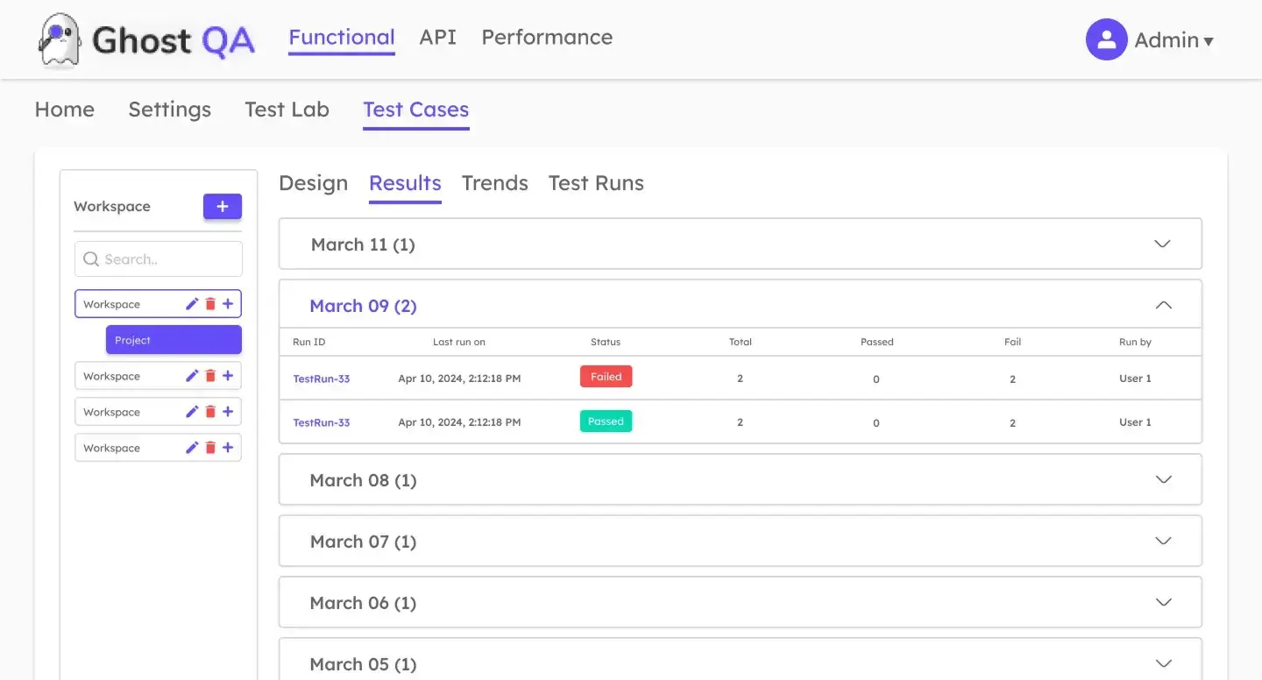Click edit pencil icon on first Workspace

coord(192,304)
